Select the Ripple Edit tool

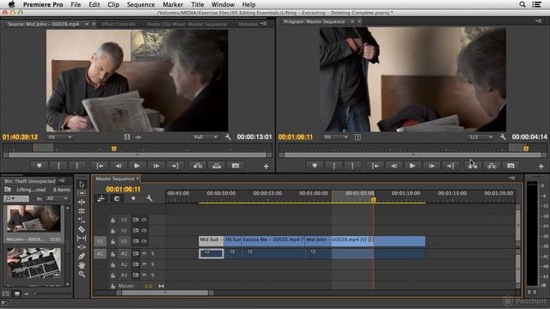pyautogui.click(x=82, y=203)
